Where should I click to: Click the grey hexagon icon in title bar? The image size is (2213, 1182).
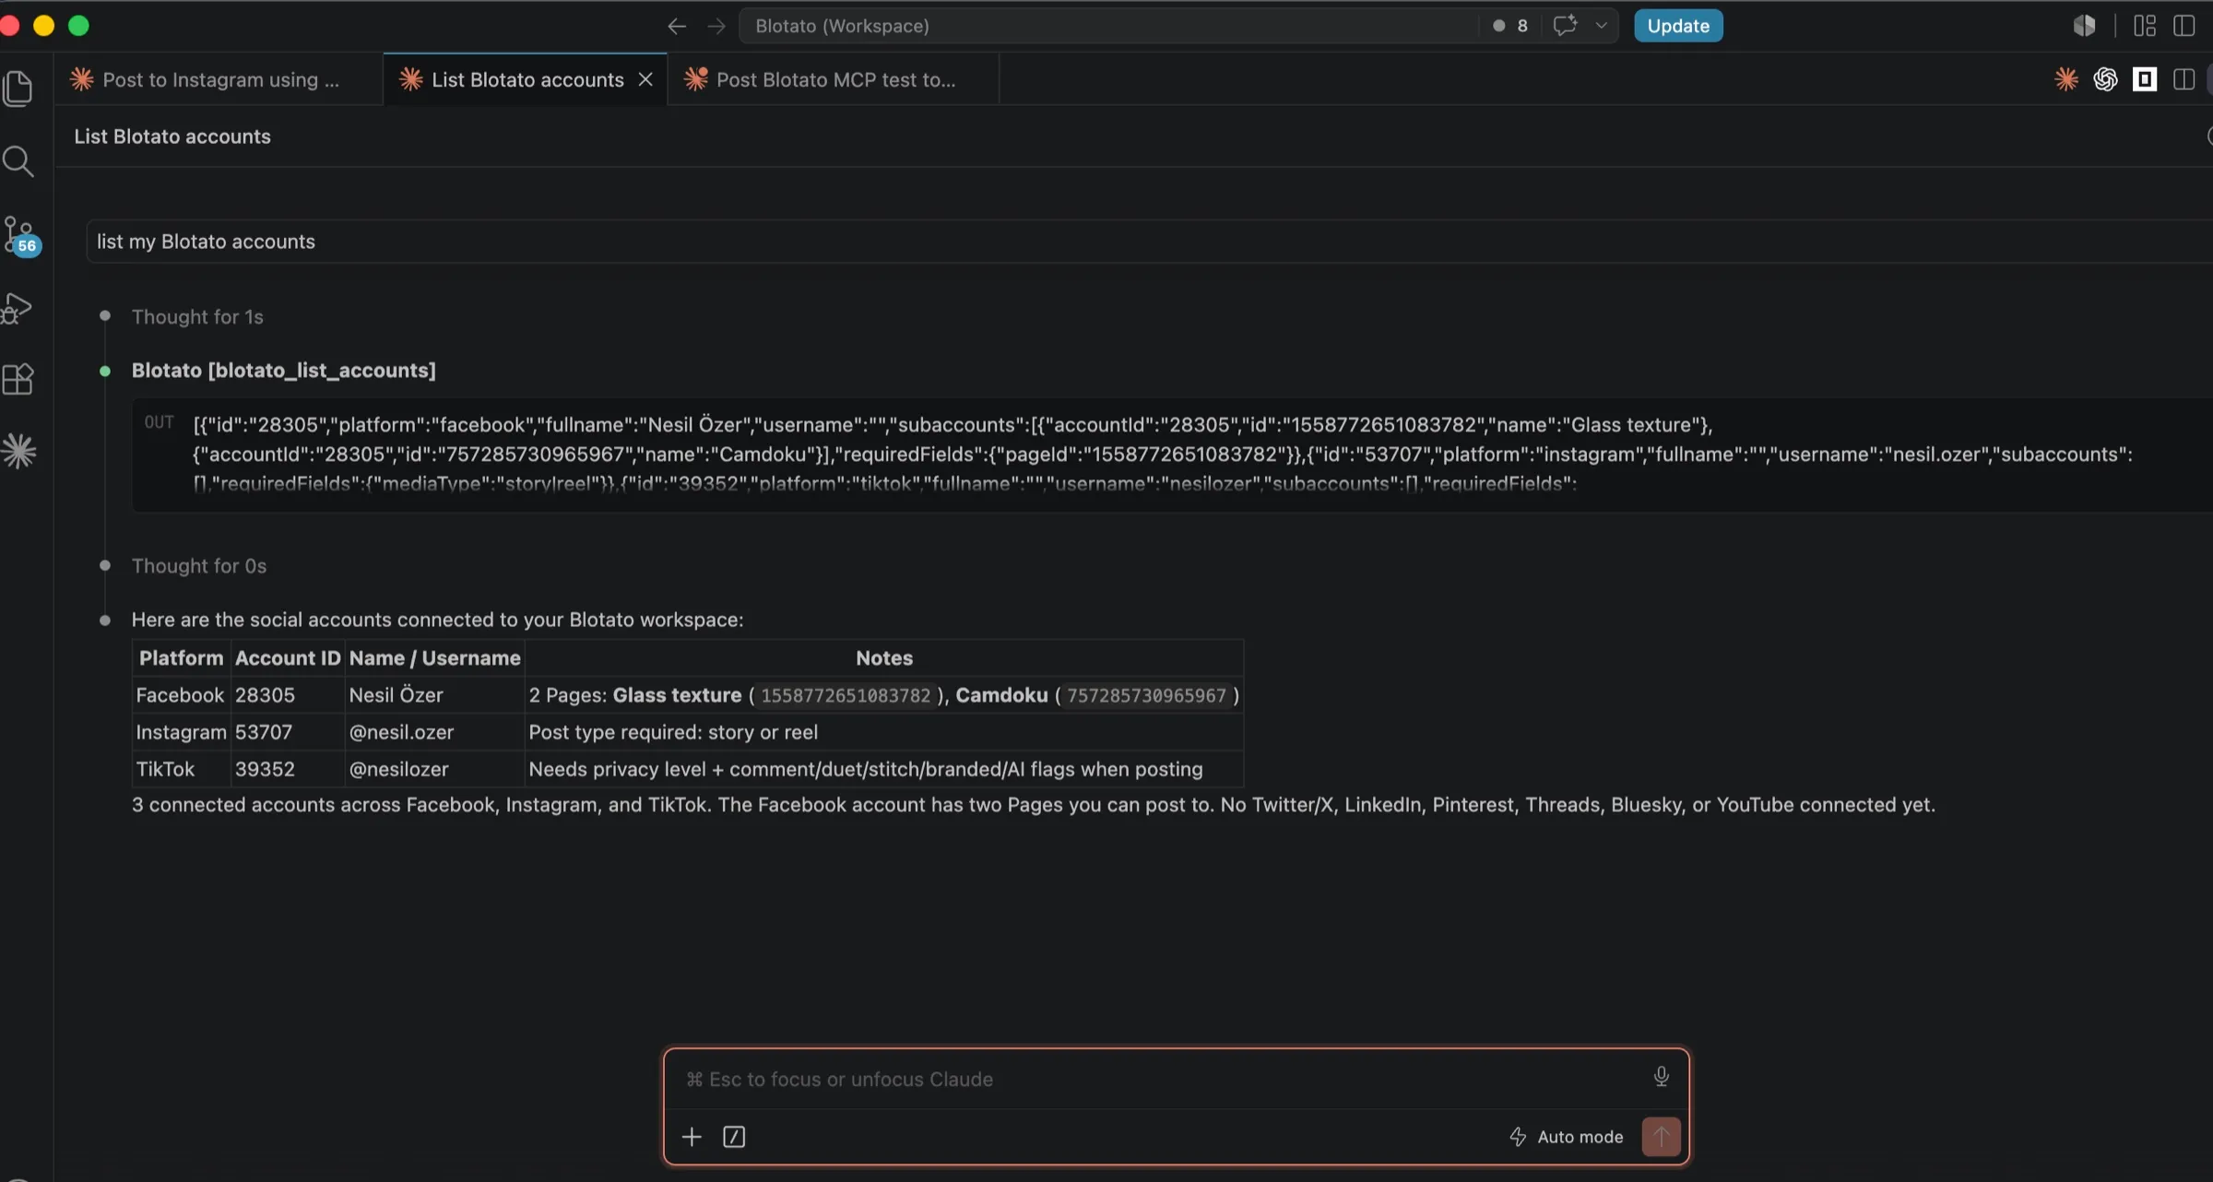pos(2084,26)
